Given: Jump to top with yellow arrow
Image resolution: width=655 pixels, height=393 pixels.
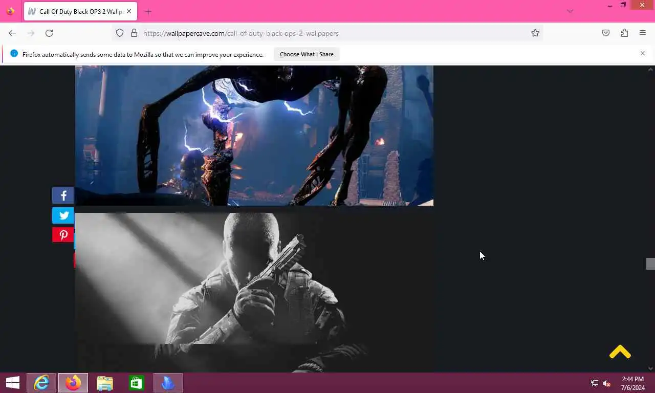Looking at the screenshot, I should (620, 352).
